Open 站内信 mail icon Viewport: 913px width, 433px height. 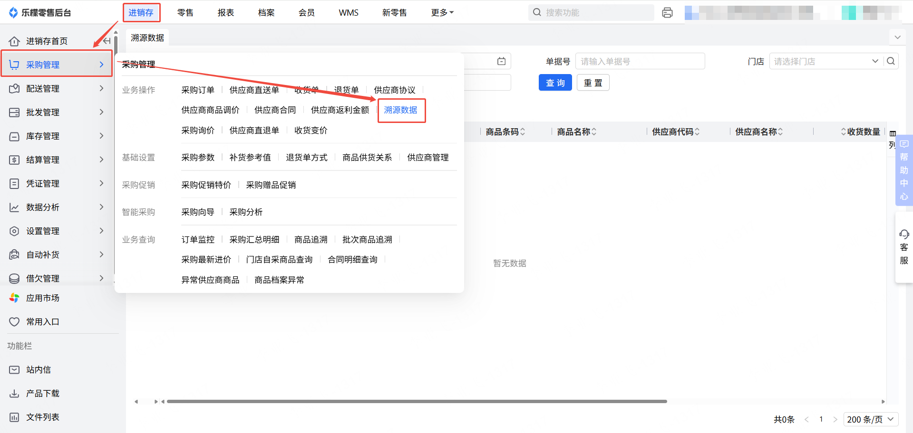click(x=14, y=370)
